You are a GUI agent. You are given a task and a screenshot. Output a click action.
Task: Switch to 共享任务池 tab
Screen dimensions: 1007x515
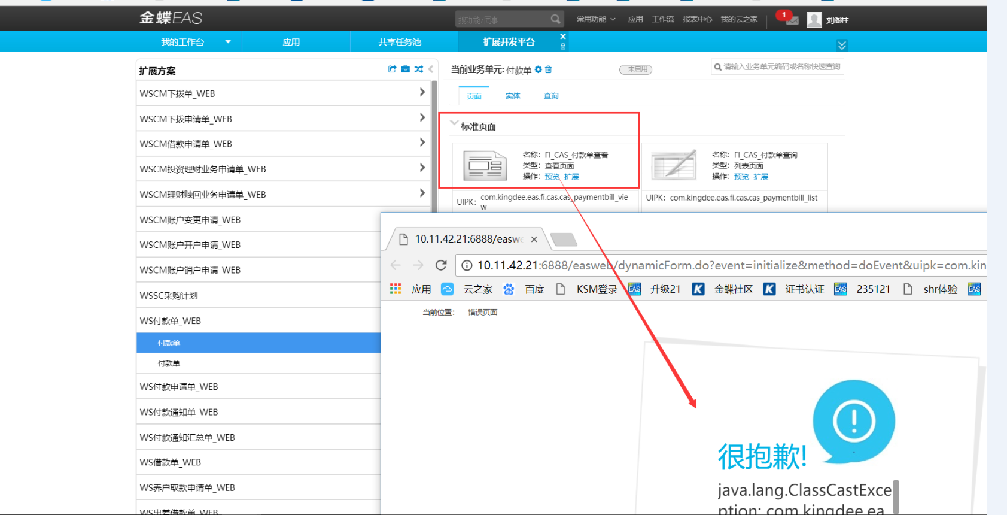coord(400,42)
